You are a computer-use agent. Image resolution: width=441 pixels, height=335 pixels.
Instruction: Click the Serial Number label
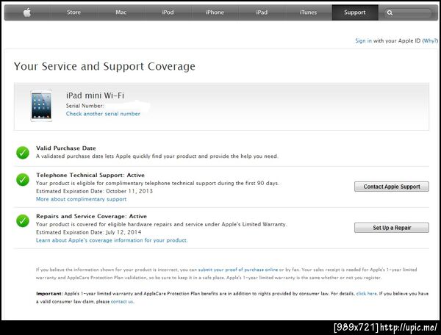85,106
